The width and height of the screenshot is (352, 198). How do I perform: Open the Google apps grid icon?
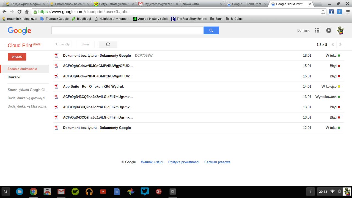[317, 31]
